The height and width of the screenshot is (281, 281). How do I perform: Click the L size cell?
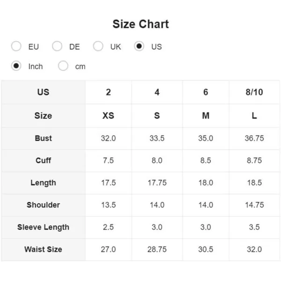click(254, 116)
